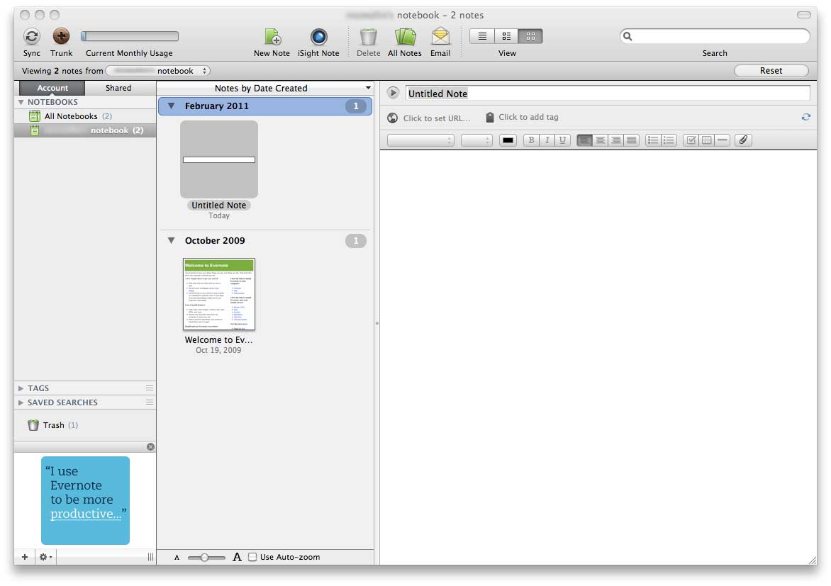Switch to thumbnail view mode

[530, 36]
